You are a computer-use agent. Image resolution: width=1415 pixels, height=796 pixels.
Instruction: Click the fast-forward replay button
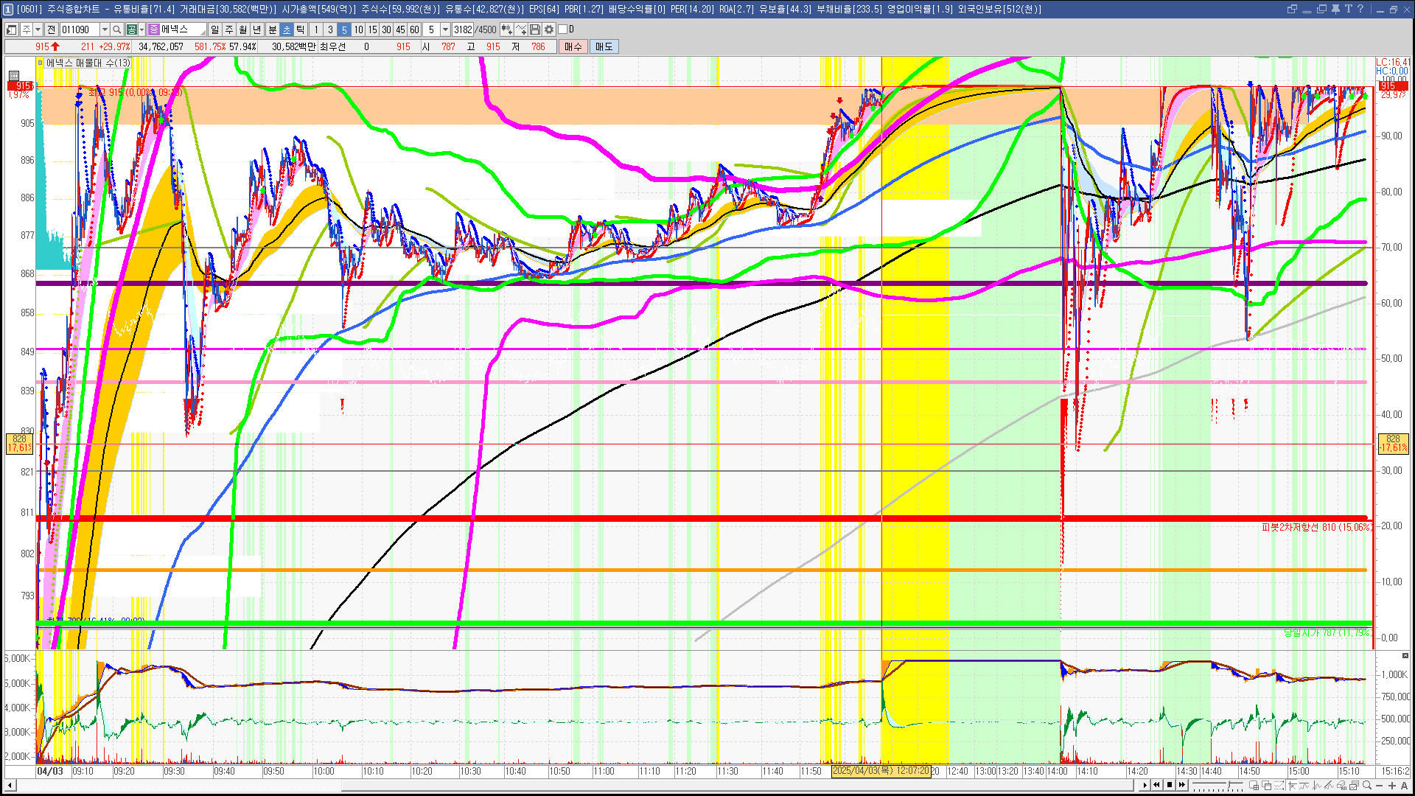[x=1182, y=785]
